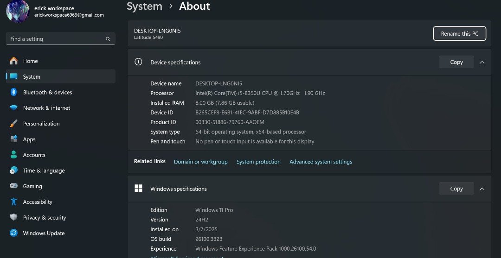Click the 24H2 version value
Image resolution: width=501 pixels, height=258 pixels.
tap(202, 220)
